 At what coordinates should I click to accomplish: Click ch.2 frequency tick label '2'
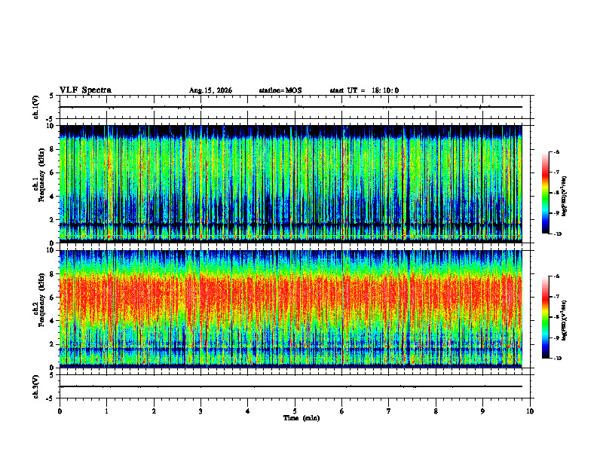52,344
